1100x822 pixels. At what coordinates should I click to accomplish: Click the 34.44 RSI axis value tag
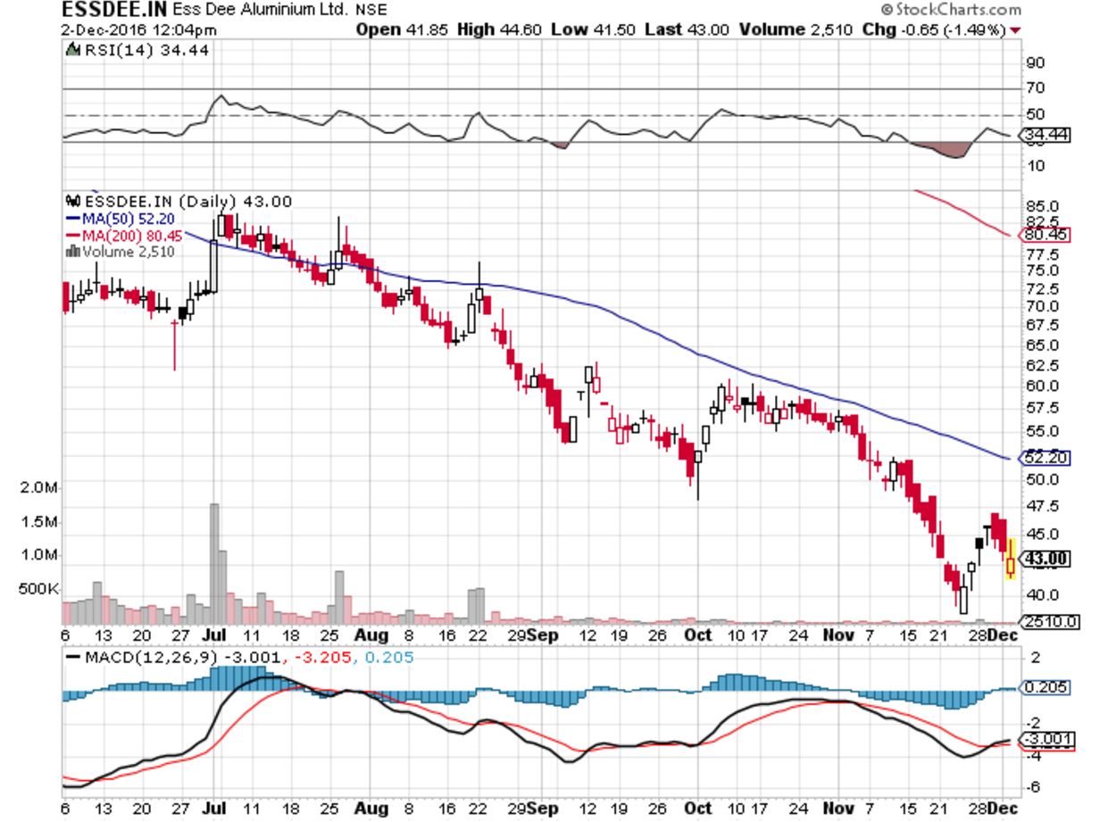pos(1046,137)
